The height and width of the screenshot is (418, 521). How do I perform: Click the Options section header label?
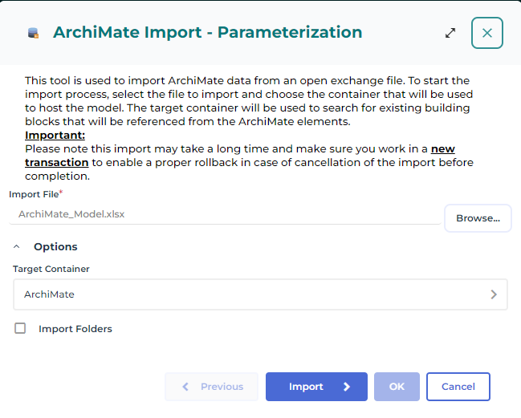point(55,247)
